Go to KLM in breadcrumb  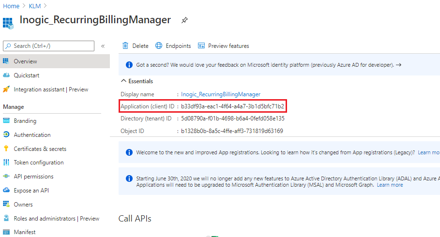[35, 6]
